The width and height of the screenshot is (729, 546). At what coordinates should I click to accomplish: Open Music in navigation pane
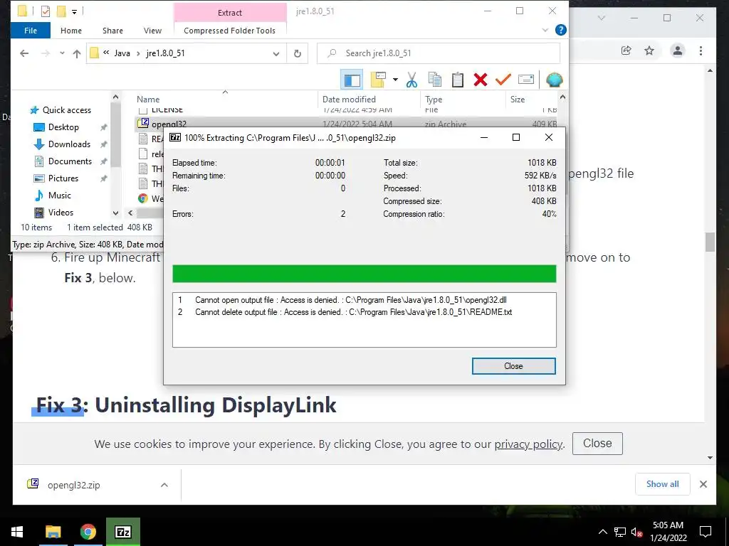point(60,196)
